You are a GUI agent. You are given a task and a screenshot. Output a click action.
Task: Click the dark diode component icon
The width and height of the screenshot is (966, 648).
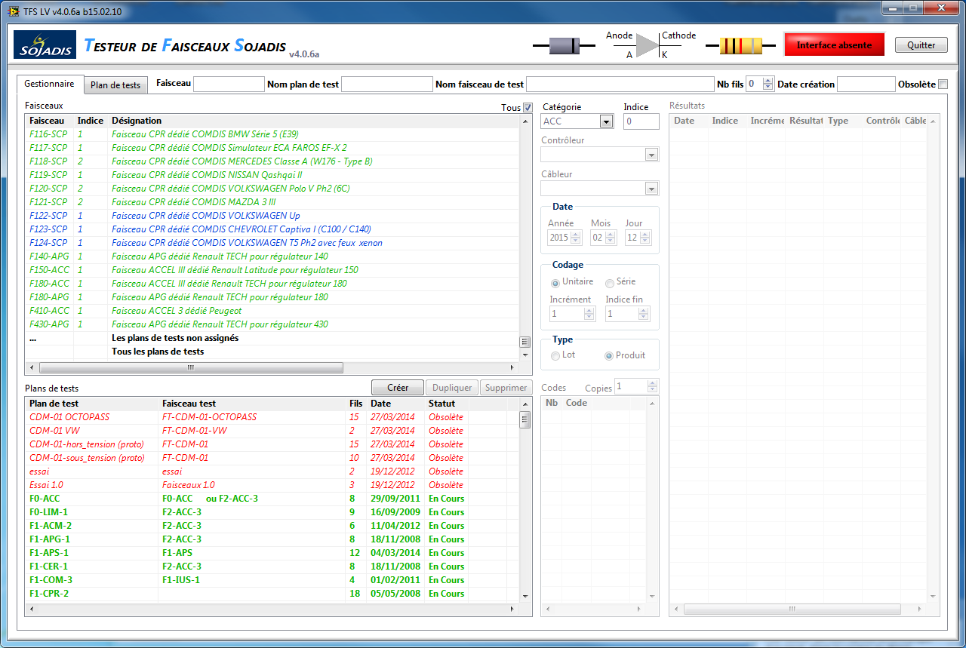point(564,46)
